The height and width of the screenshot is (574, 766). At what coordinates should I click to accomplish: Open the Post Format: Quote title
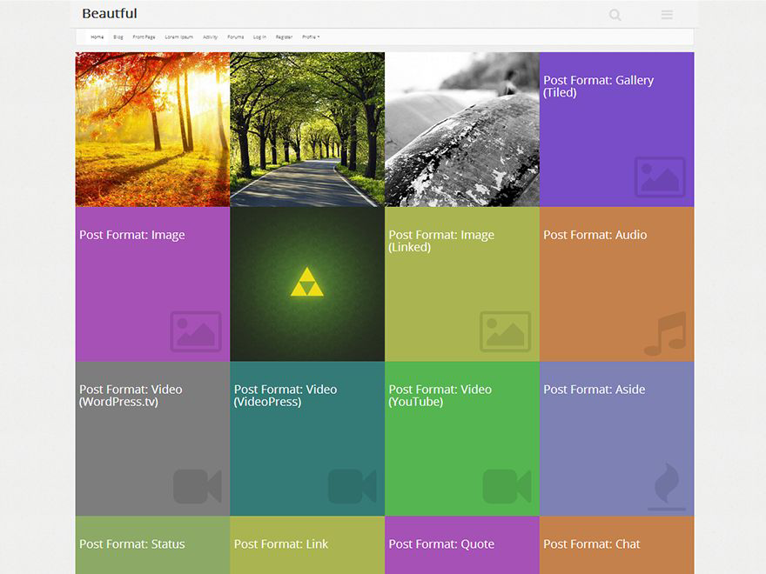pos(441,544)
